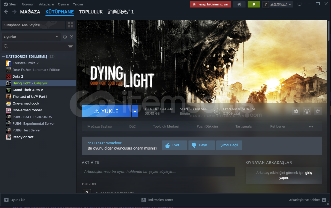Click The Last of Us game icon

click(x=9, y=97)
